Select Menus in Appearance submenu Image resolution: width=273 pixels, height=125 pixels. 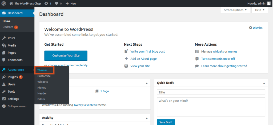(x=42, y=88)
